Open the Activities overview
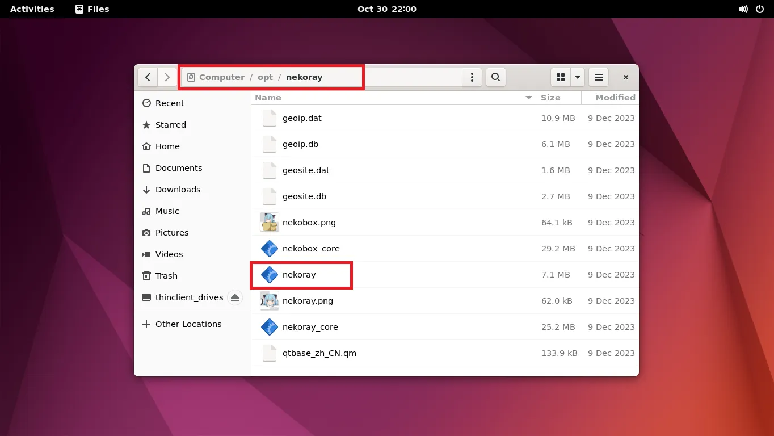Screen dimensions: 774x436 (x=32, y=9)
